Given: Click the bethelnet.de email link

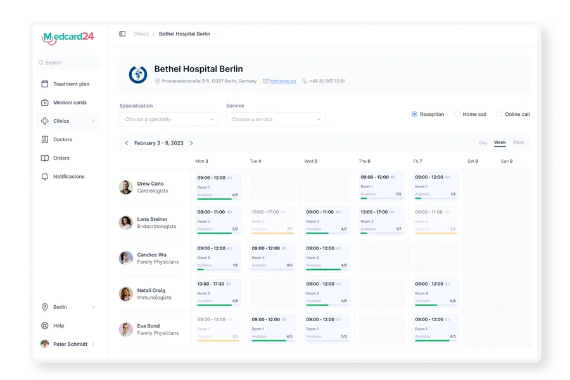Looking at the screenshot, I should tap(282, 81).
